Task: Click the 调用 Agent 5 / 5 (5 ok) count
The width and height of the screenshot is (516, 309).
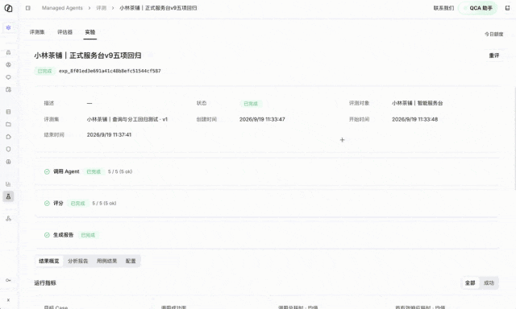Action: coord(120,171)
